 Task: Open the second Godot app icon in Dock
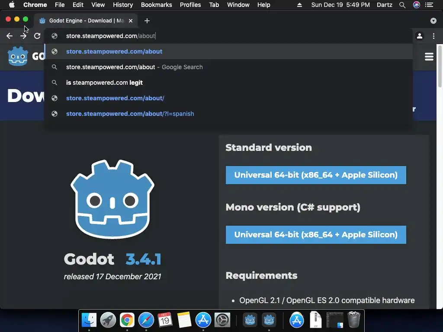tap(269, 320)
